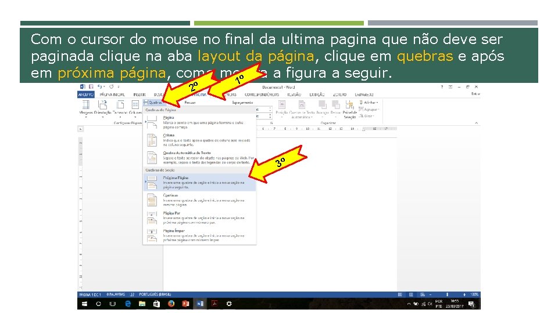558x313 pixels.
Task: Open the ARQUIVO file tab
Action: 86,94
